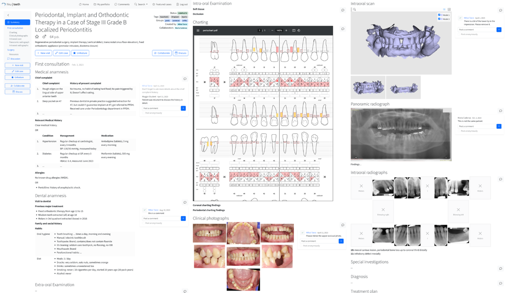The height and width of the screenshot is (293, 505).
Task: Star this case as favorite
Action: (37, 37)
